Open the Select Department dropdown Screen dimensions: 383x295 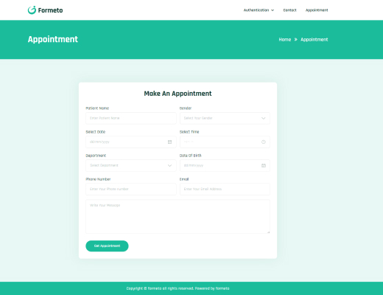coord(131,165)
